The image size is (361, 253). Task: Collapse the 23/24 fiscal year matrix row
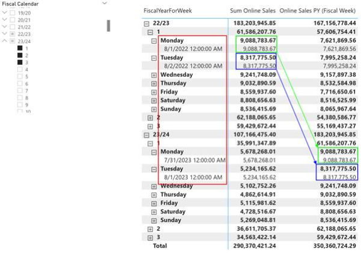147,135
